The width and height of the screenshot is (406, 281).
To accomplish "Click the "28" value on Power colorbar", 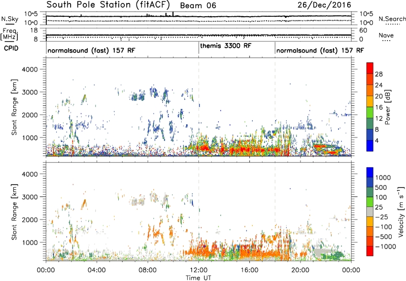I will click(379, 74).
